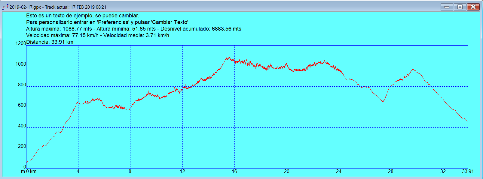
Task: Click the 8 km distance axis label
Action: click(x=130, y=172)
